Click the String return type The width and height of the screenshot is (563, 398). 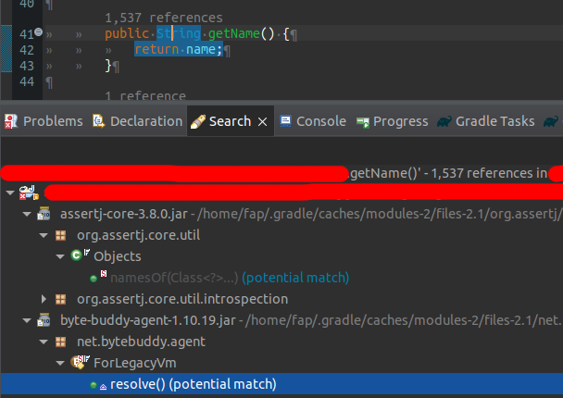[179, 33]
